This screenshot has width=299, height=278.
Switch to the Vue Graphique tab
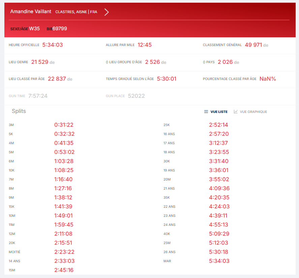click(x=253, y=112)
